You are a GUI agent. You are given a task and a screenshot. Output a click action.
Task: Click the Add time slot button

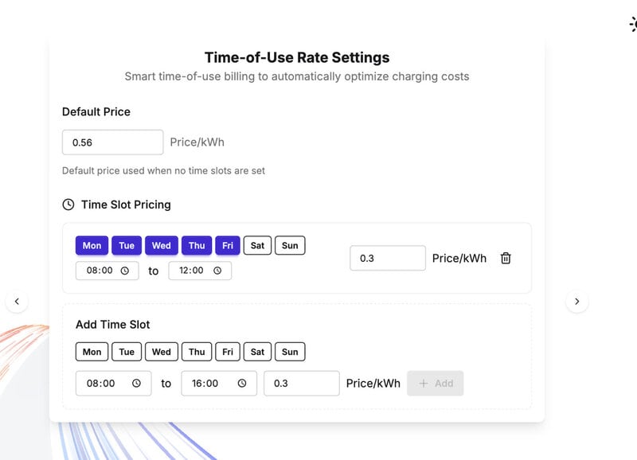point(435,384)
